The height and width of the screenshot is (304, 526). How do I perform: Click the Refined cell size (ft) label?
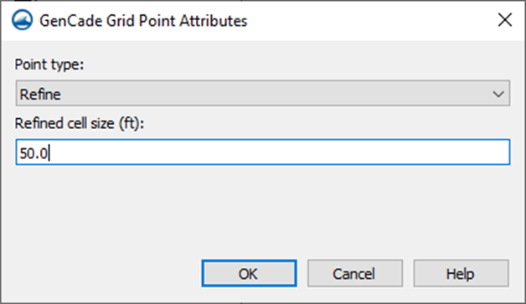[x=80, y=123]
